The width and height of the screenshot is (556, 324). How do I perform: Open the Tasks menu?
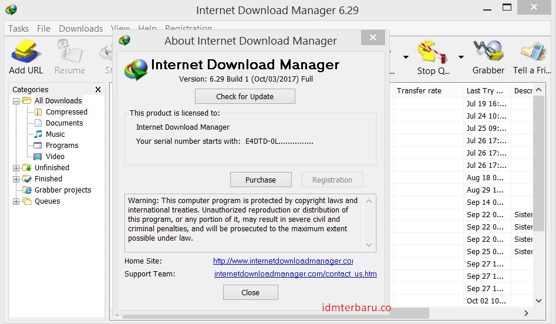18,28
